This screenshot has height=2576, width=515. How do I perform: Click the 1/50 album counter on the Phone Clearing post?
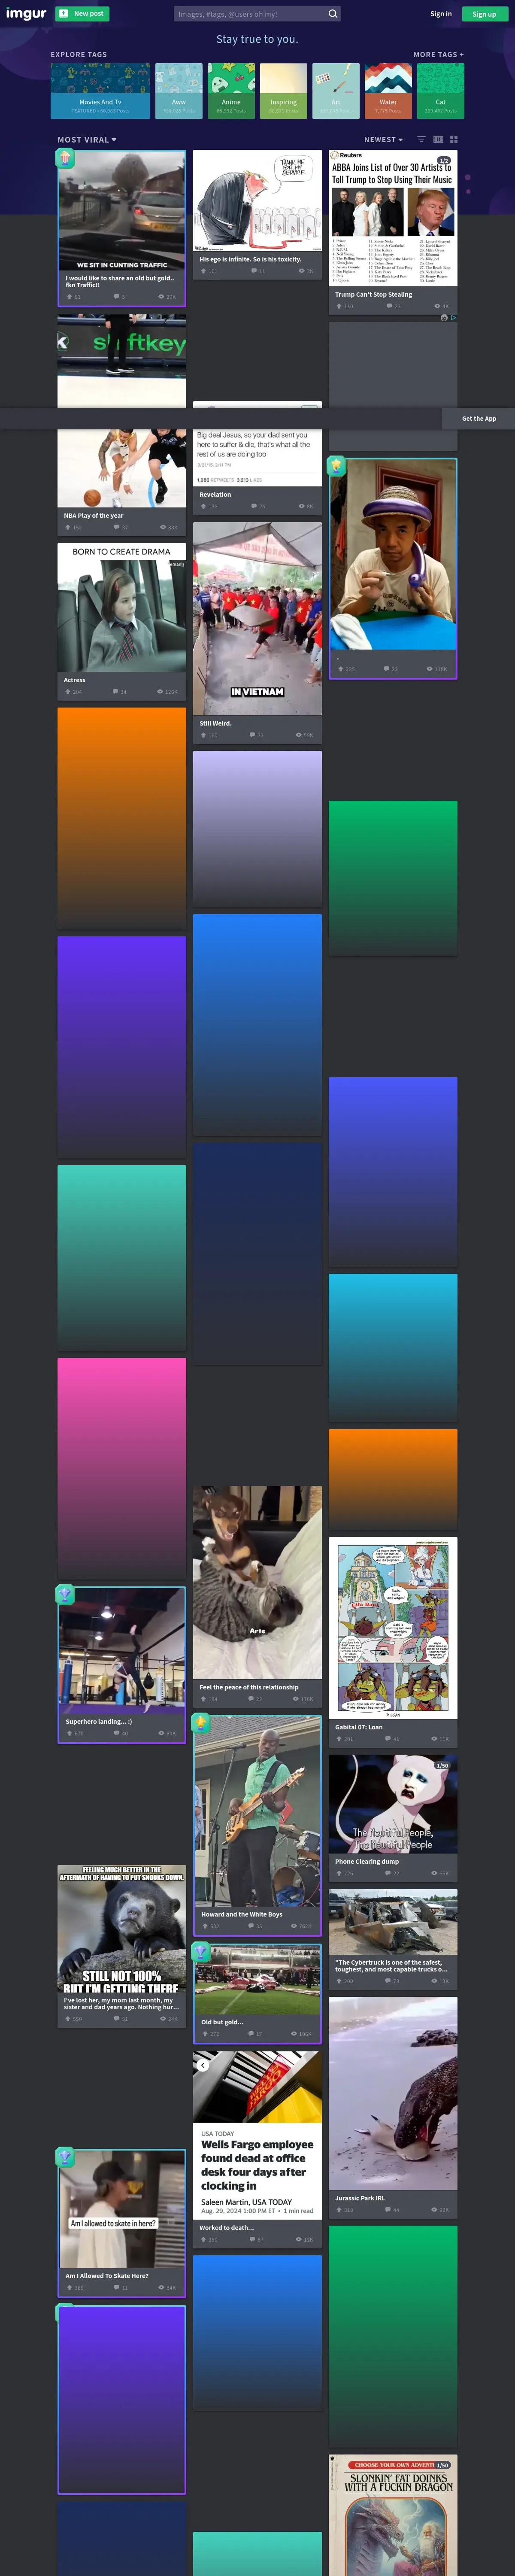coord(442,1766)
